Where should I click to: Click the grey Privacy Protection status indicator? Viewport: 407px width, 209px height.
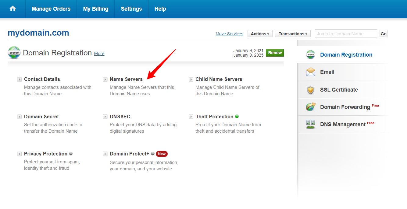(x=71, y=154)
